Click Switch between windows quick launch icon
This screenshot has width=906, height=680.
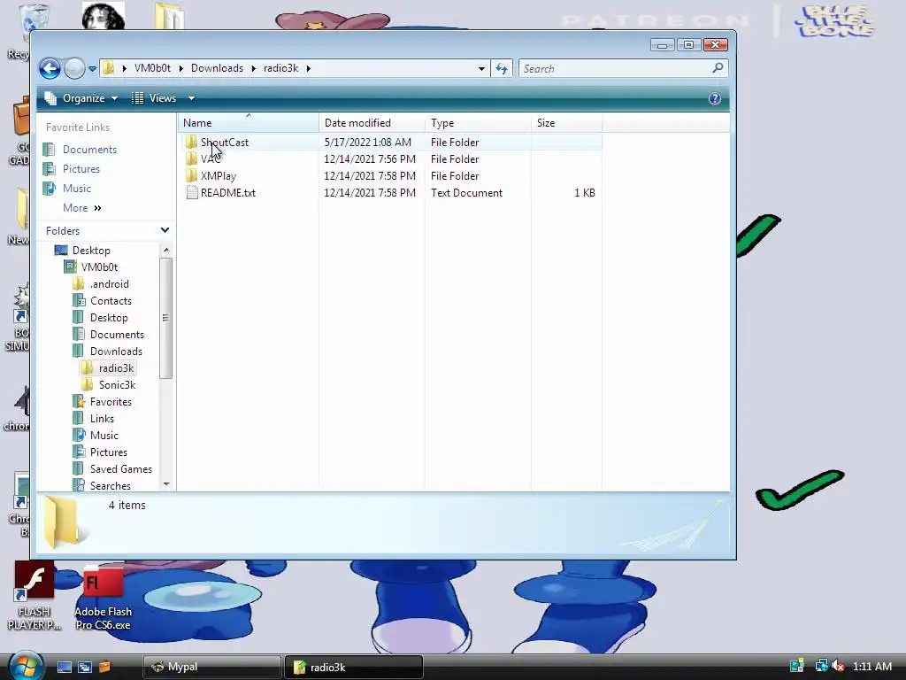point(84,667)
